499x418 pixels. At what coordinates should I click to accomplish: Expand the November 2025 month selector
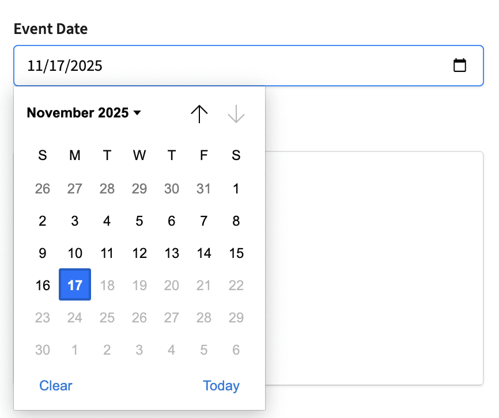coord(84,113)
